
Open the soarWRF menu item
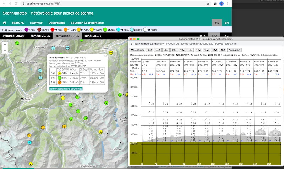36,23
